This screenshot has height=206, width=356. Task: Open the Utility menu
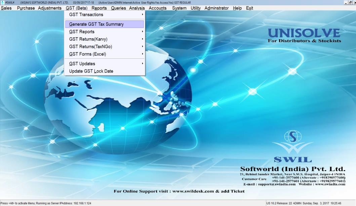(x=196, y=8)
